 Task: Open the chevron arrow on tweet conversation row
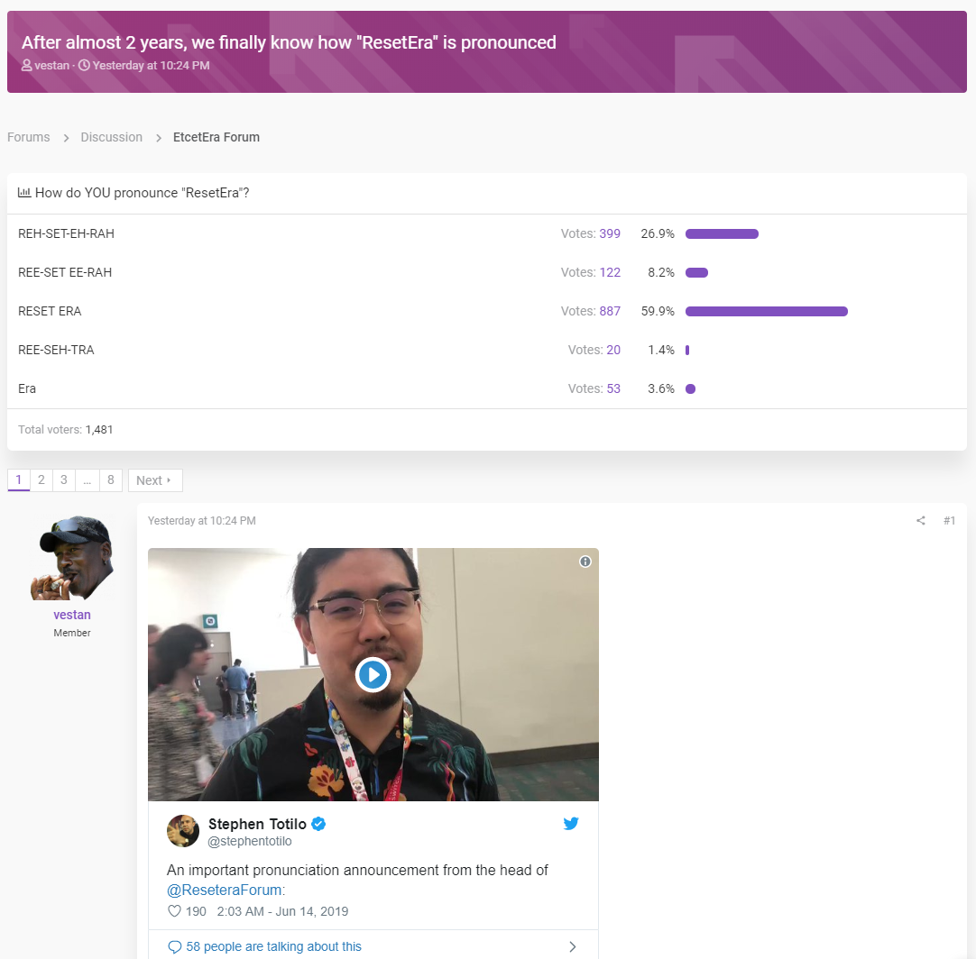(x=573, y=946)
